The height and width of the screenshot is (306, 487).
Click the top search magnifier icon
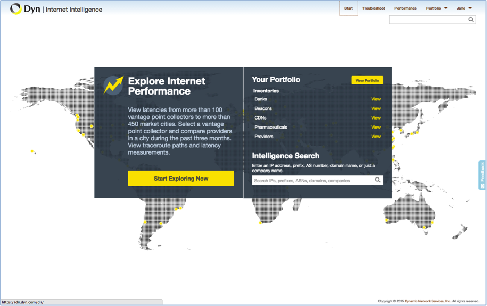click(471, 20)
